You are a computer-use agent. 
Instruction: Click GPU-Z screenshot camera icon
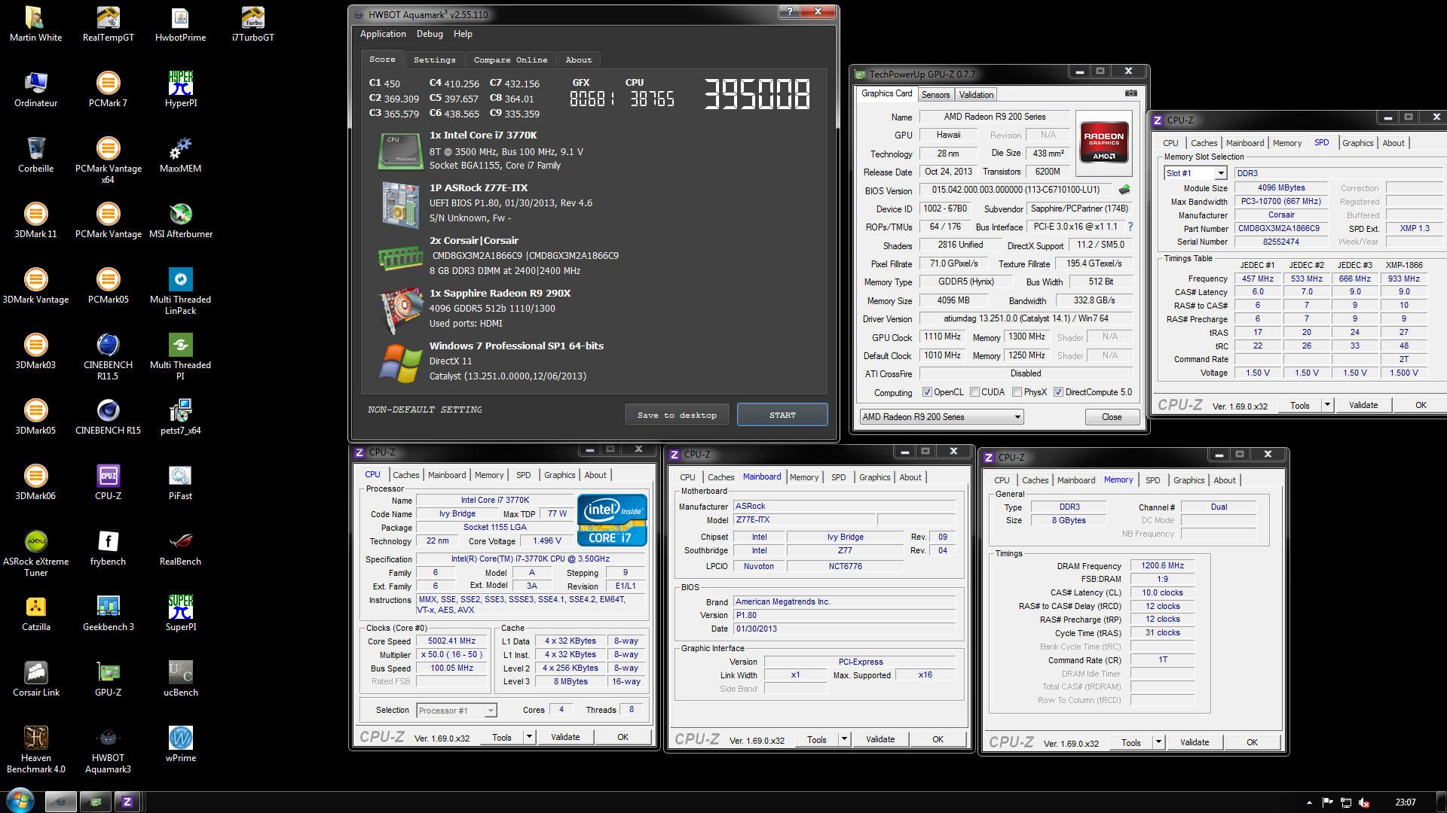(x=1131, y=93)
